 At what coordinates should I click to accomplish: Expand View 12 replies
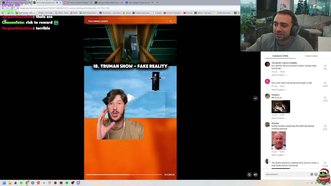(x=279, y=75)
